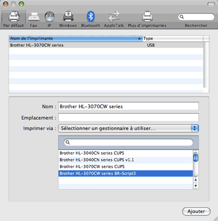Choose the Windows printer icon

(x=68, y=16)
